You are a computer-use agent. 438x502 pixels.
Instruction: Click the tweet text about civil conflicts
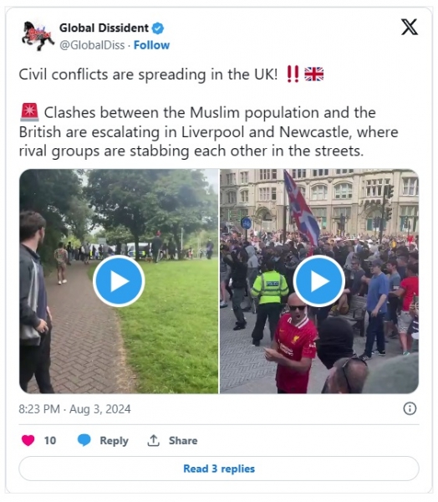148,74
